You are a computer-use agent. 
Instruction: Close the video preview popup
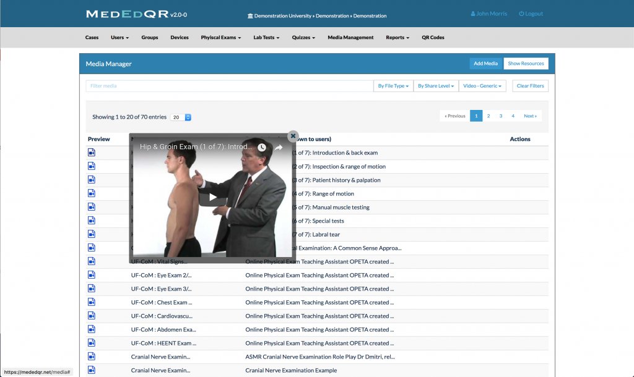coord(293,136)
